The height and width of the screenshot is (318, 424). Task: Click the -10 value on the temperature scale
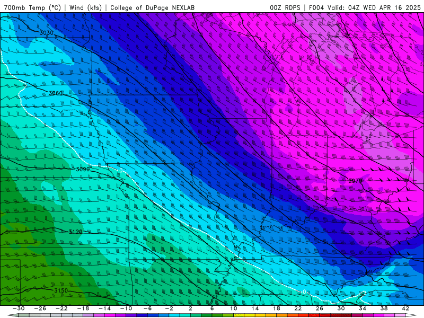tap(126, 308)
